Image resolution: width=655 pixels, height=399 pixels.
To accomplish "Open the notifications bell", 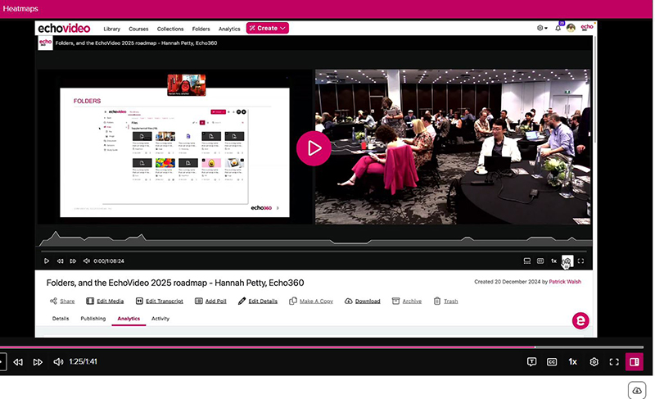I will coord(558,28).
